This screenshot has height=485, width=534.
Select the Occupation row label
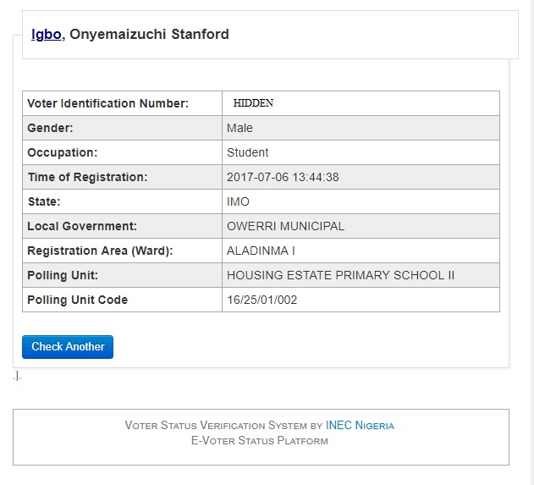pyautogui.click(x=63, y=152)
